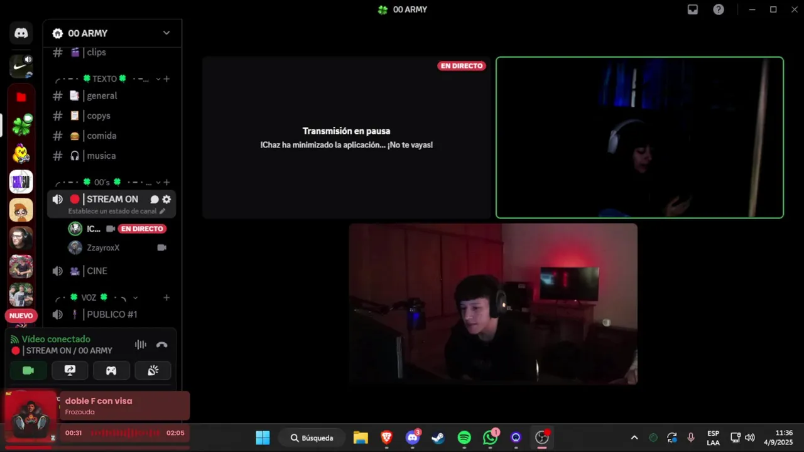
Task: Disconnect from voice with hang-up icon
Action: (x=162, y=345)
